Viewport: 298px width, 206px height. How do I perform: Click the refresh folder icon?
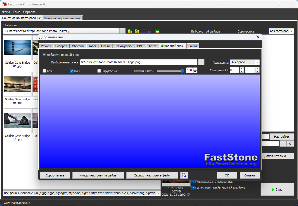coord(137,31)
